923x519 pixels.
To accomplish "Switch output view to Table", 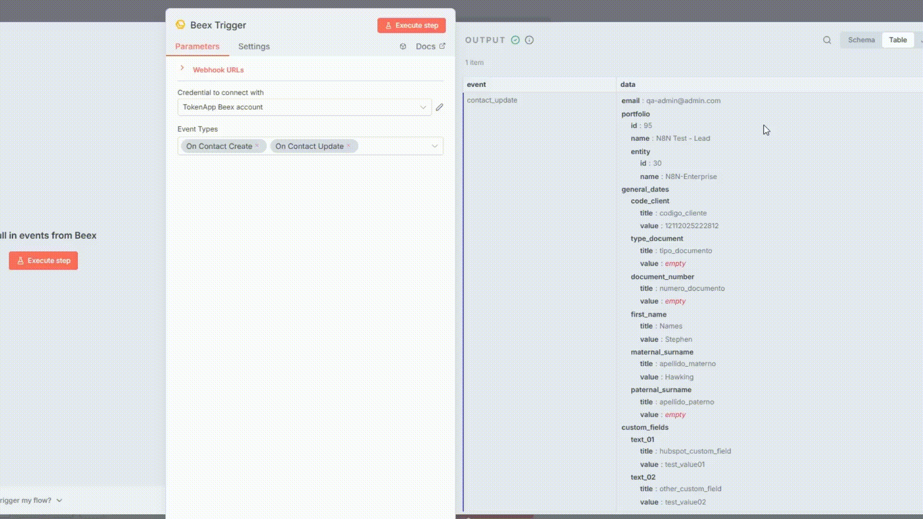I will (898, 40).
